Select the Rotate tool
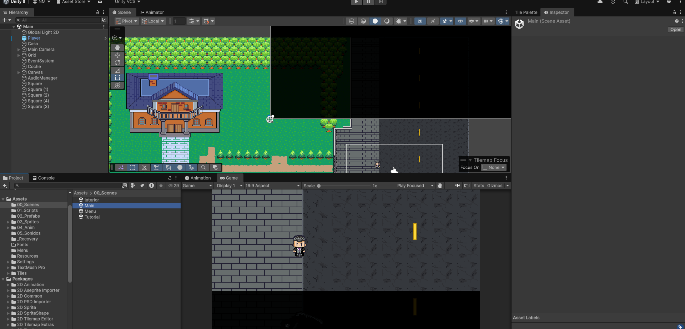The image size is (685, 329). point(117,62)
